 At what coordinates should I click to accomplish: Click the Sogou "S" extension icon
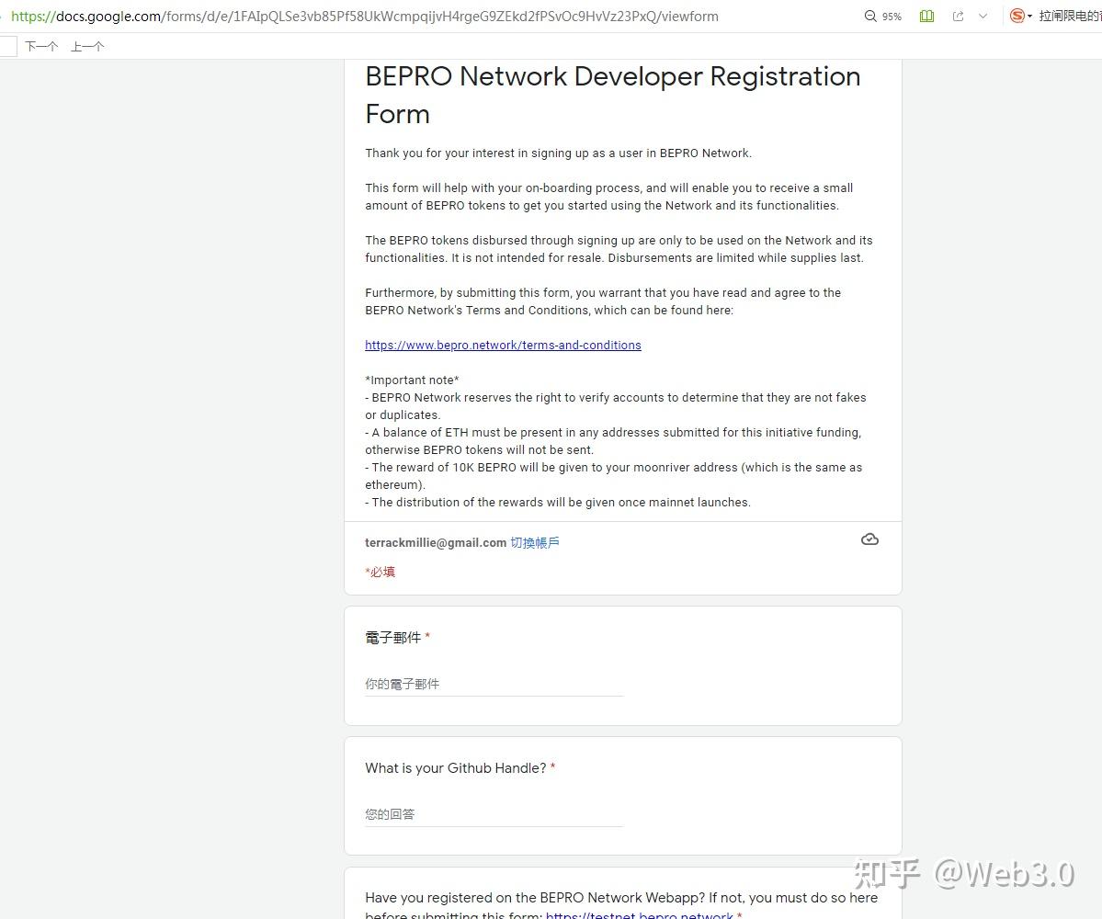coord(1018,16)
